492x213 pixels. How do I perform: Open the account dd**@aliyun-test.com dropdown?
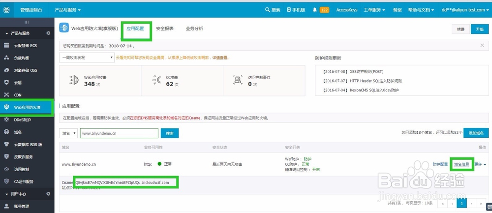pos(465,10)
